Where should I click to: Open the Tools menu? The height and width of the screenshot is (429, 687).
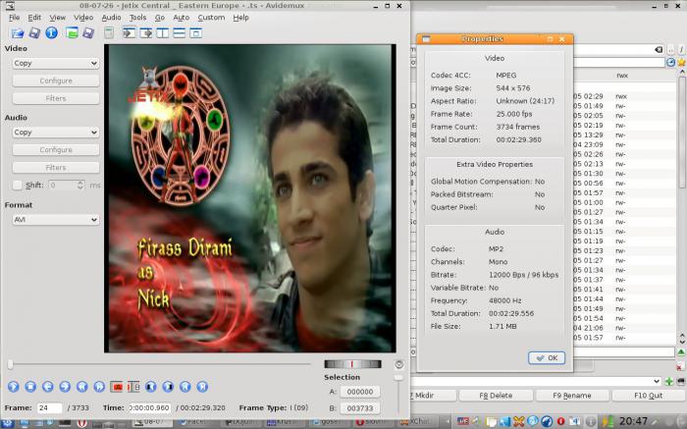(x=138, y=17)
